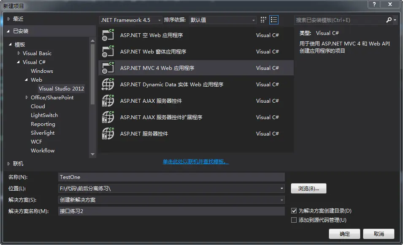
Task: Click tree scrollbar down arrow
Action: (92, 154)
